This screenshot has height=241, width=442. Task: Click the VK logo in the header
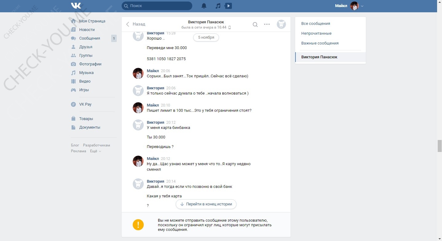(76, 6)
